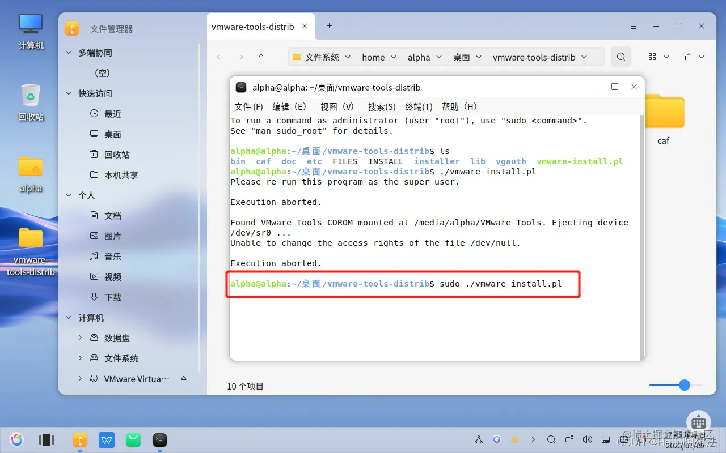Eject the VMware Virtual drive

click(183, 378)
